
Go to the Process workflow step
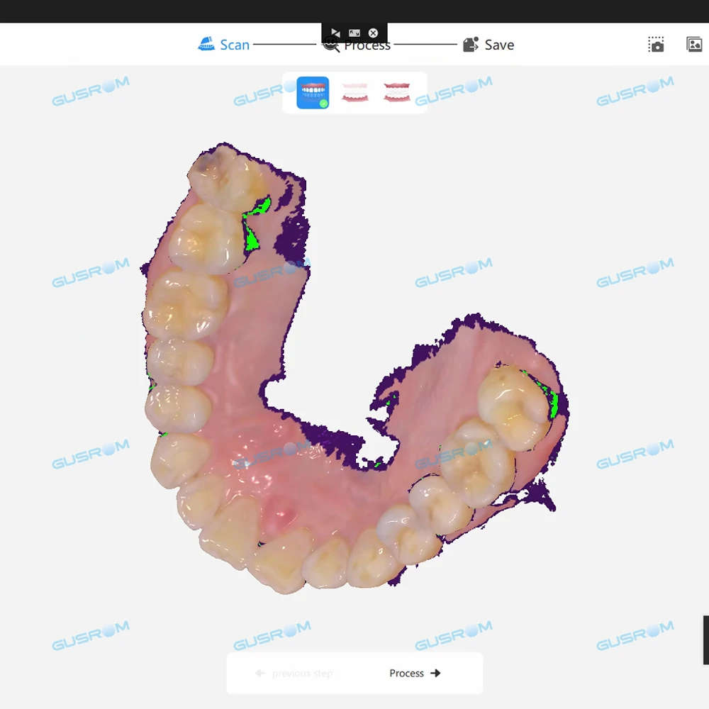coord(357,45)
